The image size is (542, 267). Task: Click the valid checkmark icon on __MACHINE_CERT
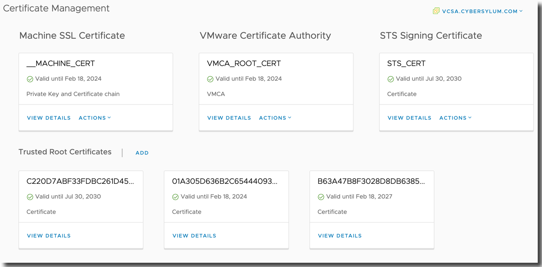(30, 79)
